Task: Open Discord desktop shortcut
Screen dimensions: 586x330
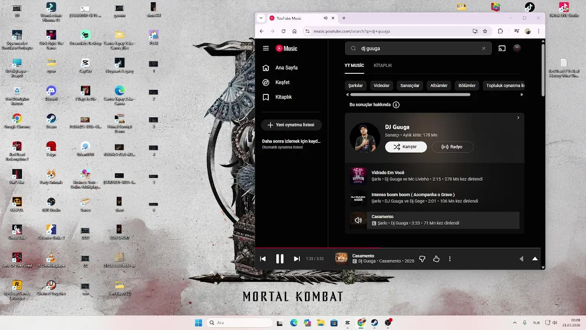Action: (51, 93)
